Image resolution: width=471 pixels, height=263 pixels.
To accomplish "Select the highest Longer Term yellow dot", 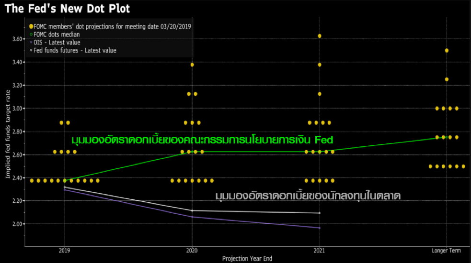I will click(447, 50).
